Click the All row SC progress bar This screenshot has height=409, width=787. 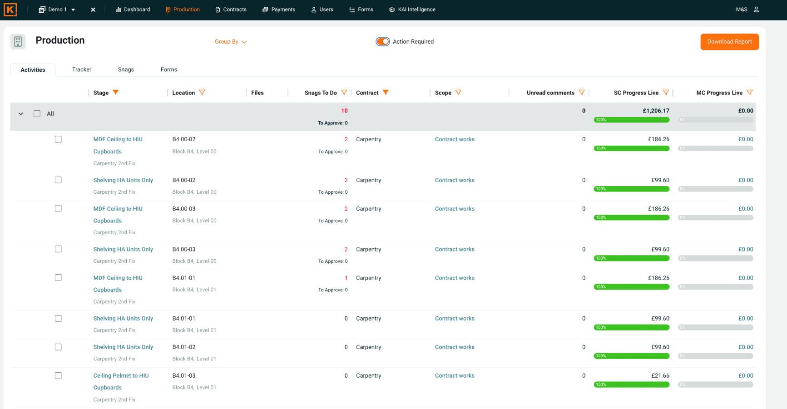coord(631,120)
